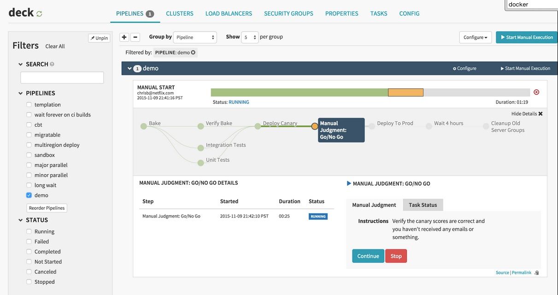This screenshot has width=558, height=295.
Task: Remove the PIPELINE: demo filter tag
Action: (x=193, y=53)
